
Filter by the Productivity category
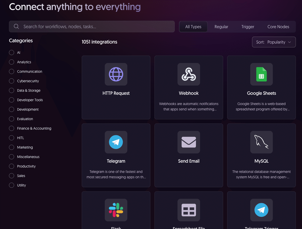[x=12, y=166]
